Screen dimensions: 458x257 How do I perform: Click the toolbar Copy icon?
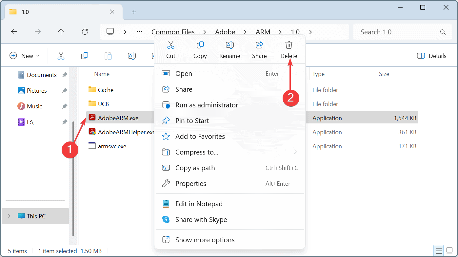coord(85,56)
